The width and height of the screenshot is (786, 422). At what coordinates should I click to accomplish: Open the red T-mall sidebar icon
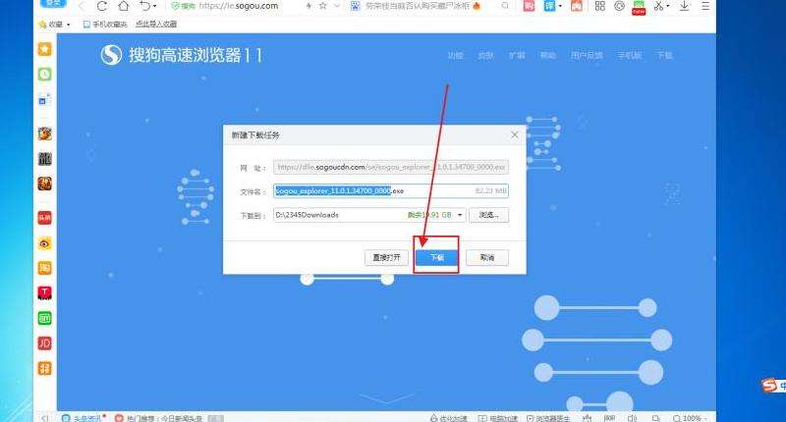point(44,292)
